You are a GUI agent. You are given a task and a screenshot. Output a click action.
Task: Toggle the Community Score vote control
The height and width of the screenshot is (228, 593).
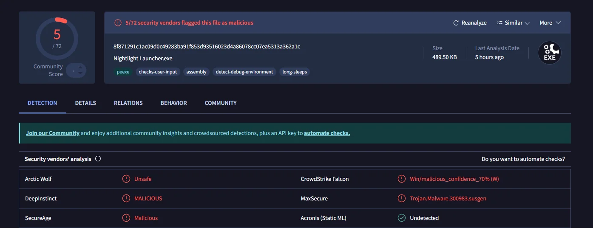[77, 70]
